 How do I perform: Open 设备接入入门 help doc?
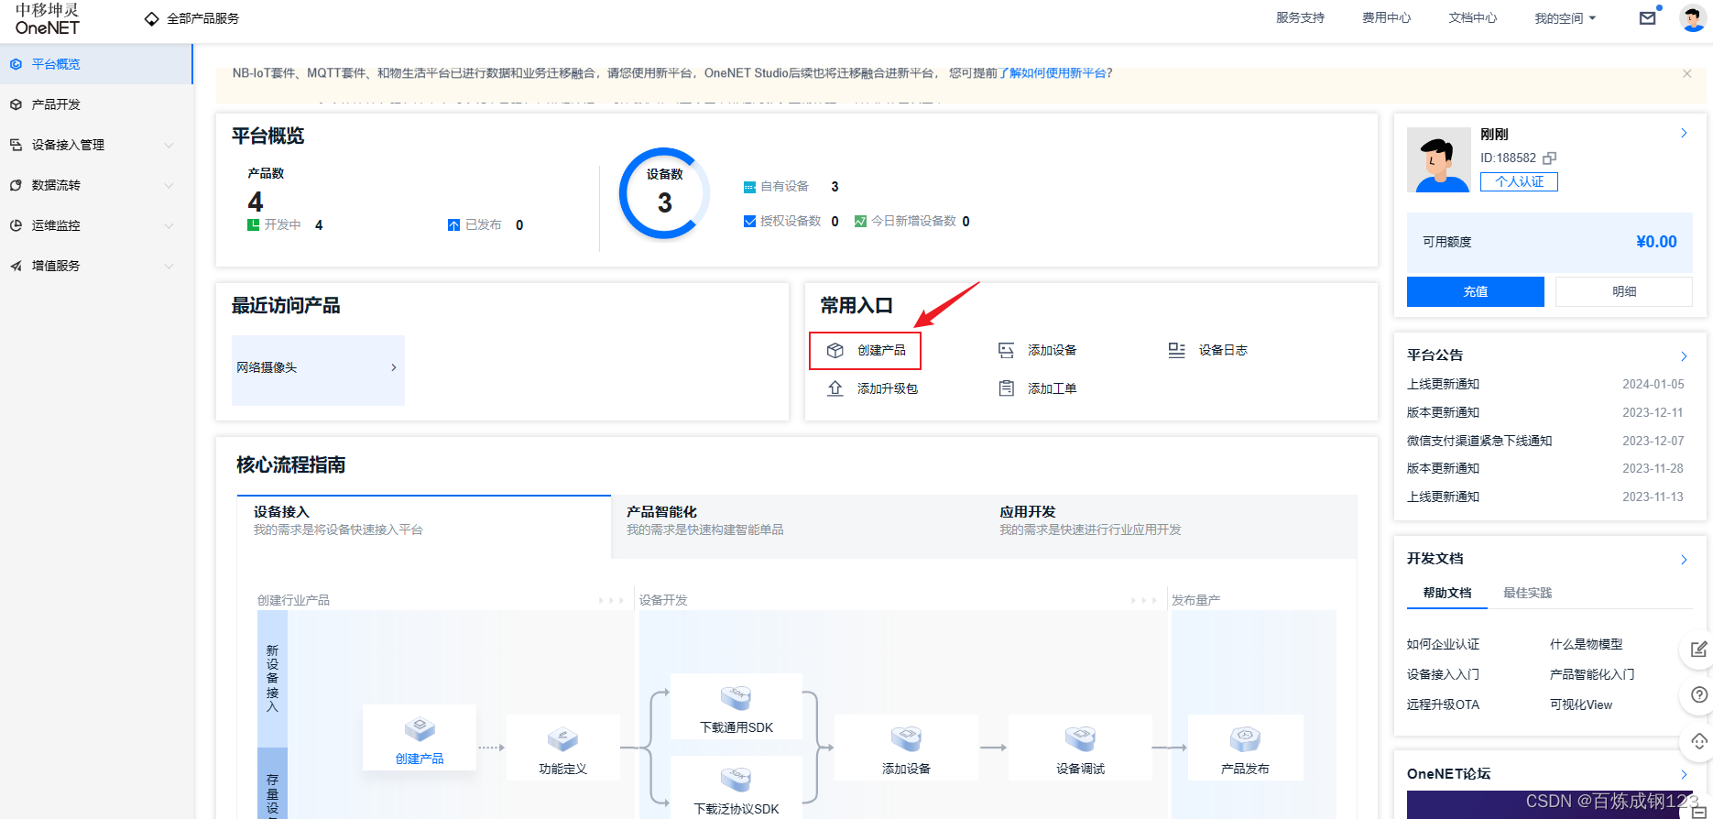1443,674
